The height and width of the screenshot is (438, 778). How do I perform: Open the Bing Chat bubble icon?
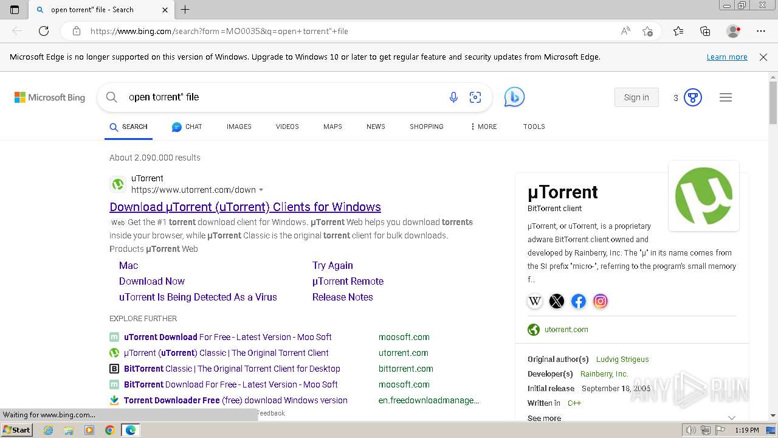tap(514, 97)
